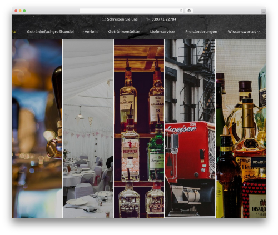Image resolution: width=278 pixels, height=235 pixels.
Task: Reload the page with the refresh icon
Action: 181,11
